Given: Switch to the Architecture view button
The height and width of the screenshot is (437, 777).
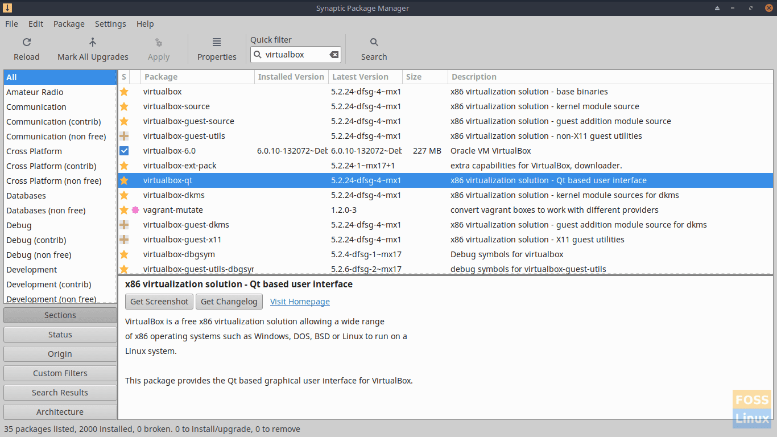Looking at the screenshot, I should [60, 412].
